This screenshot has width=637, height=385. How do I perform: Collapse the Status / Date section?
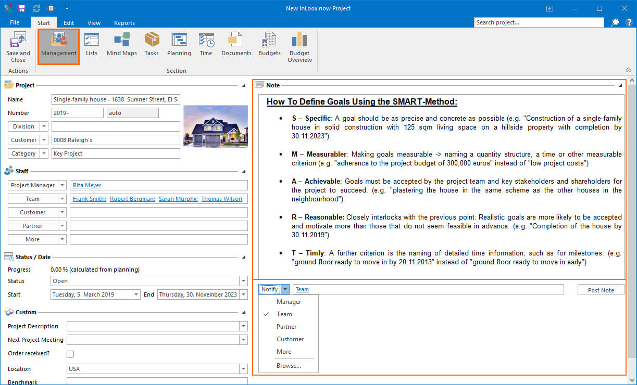click(243, 257)
